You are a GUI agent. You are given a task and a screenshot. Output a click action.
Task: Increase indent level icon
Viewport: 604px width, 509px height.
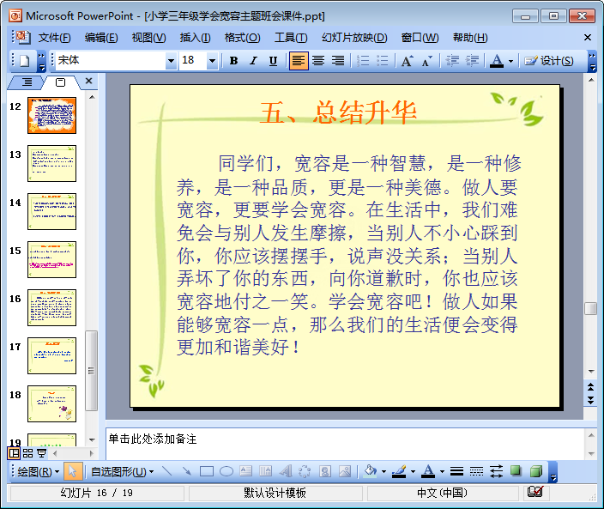[x=472, y=60]
